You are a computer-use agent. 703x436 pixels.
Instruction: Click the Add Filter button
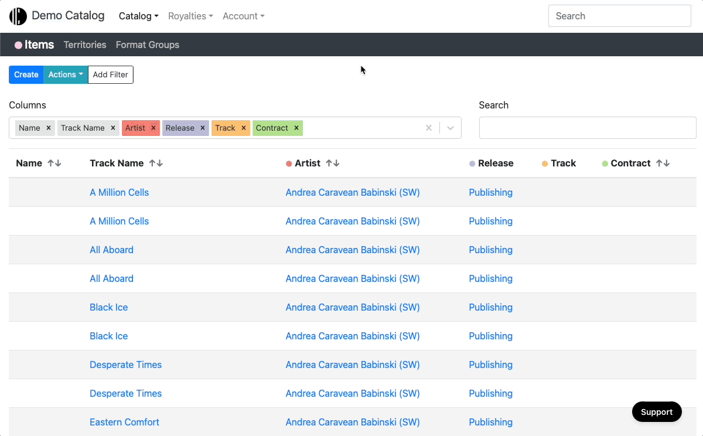(111, 74)
